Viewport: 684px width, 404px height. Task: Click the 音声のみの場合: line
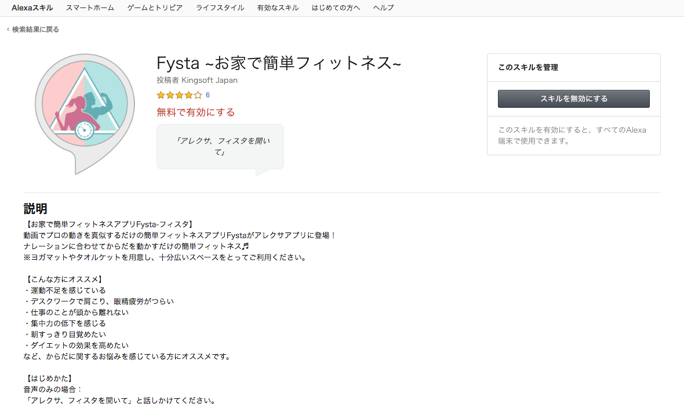(53, 389)
